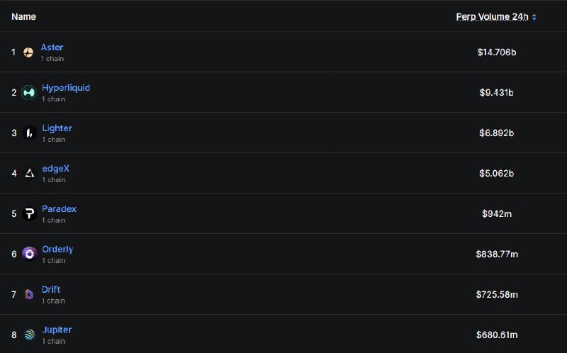Open the Drift protocol link

click(50, 290)
